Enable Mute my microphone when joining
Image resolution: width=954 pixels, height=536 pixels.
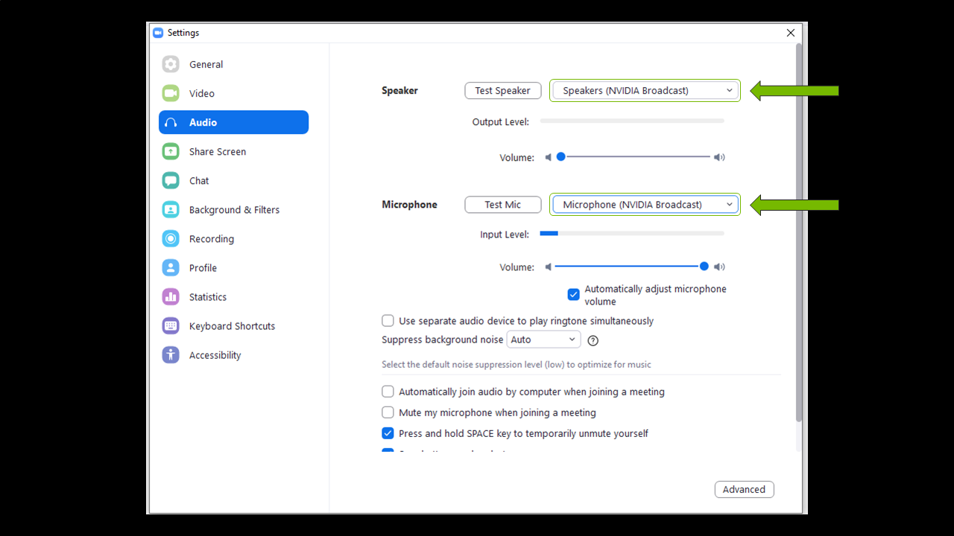click(x=388, y=412)
